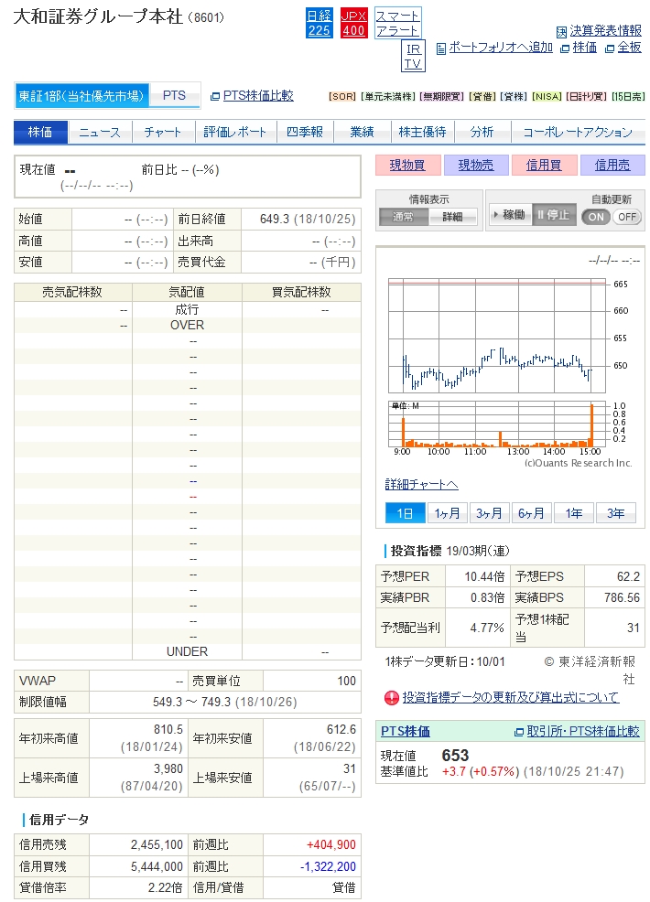Turn auto-update OFF
Viewport: 650px width, 902px height.
pos(627,217)
